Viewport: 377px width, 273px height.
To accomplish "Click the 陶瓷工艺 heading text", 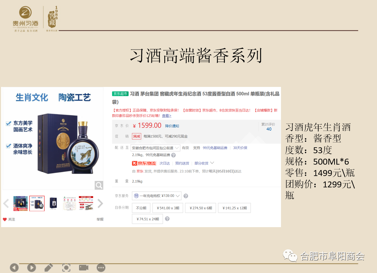I will click(x=75, y=98).
